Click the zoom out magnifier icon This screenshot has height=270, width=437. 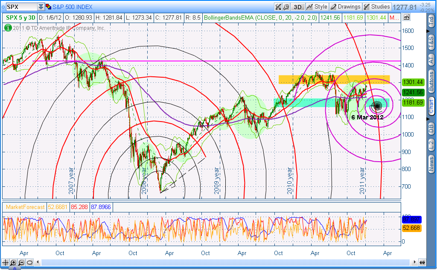click(21, 262)
